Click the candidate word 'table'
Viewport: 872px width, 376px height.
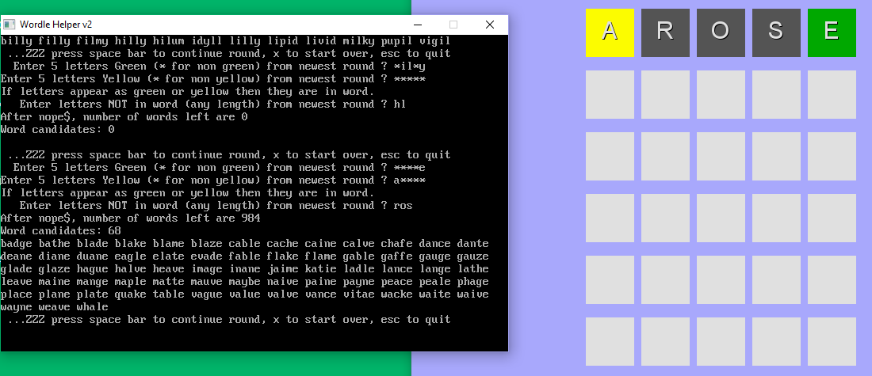tap(169, 294)
